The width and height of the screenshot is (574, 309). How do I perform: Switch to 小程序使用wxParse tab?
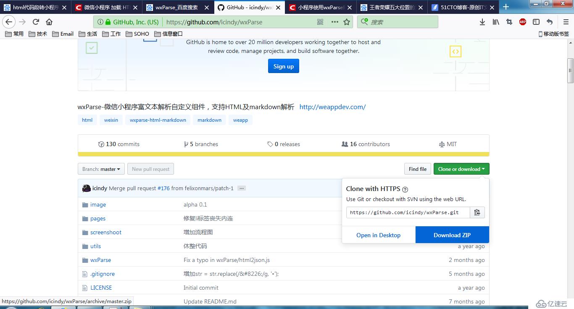[x=321, y=7]
